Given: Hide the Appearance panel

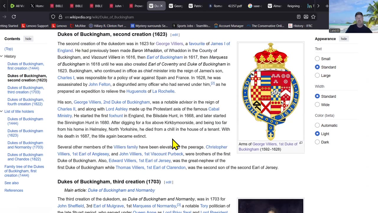Looking at the screenshot, I should click(x=344, y=39).
